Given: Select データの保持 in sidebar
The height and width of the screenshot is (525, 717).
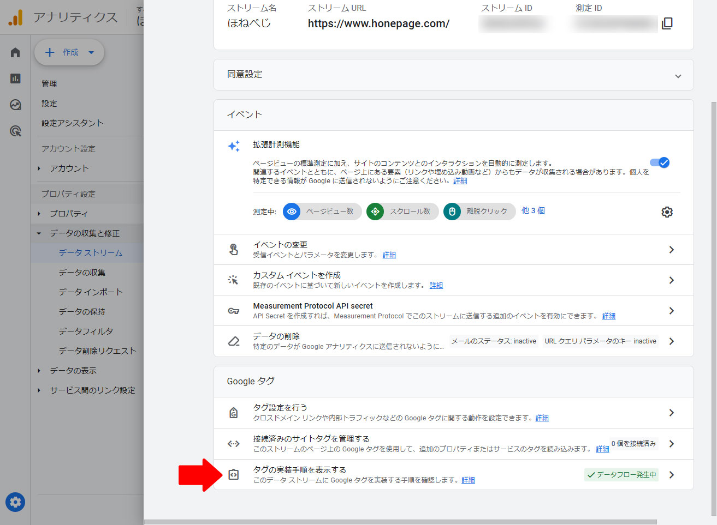Looking at the screenshot, I should click(82, 312).
